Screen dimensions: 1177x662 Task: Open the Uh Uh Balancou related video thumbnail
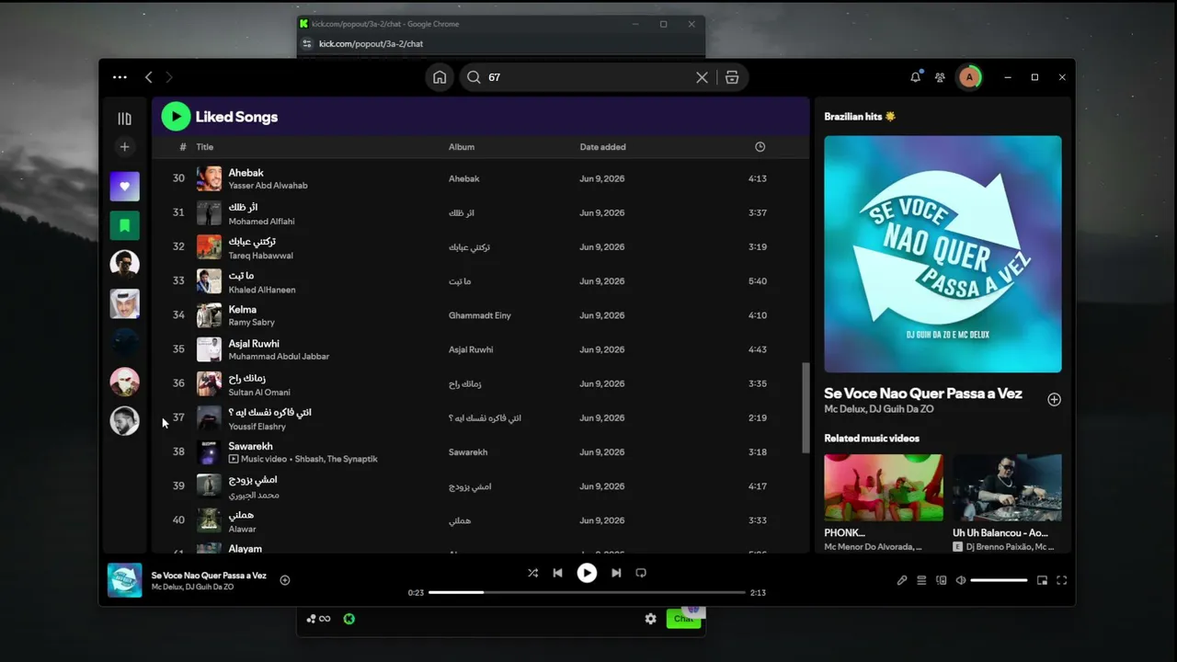coord(1007,487)
